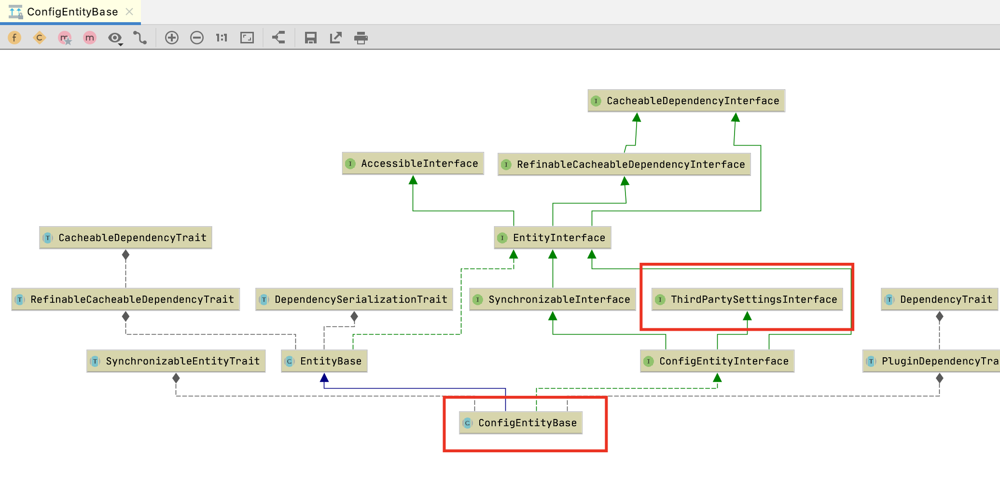Click interface icon on ConfigEntityInterface node
Image resolution: width=1000 pixels, height=486 pixels.
[x=649, y=362]
